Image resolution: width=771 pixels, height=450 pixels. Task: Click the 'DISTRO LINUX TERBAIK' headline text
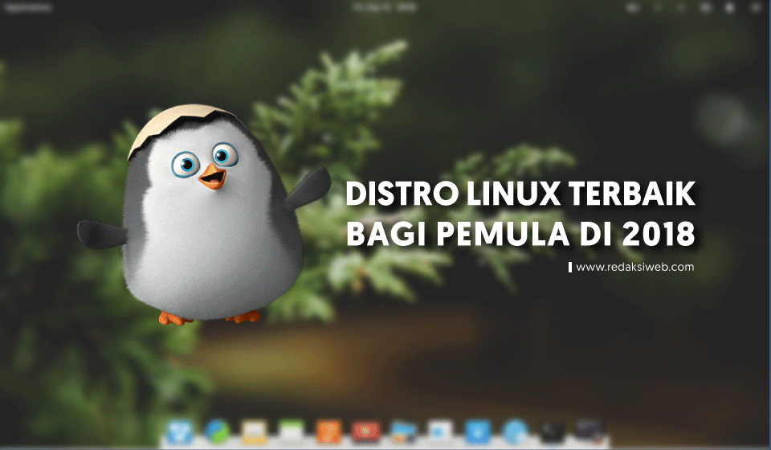pos(520,194)
